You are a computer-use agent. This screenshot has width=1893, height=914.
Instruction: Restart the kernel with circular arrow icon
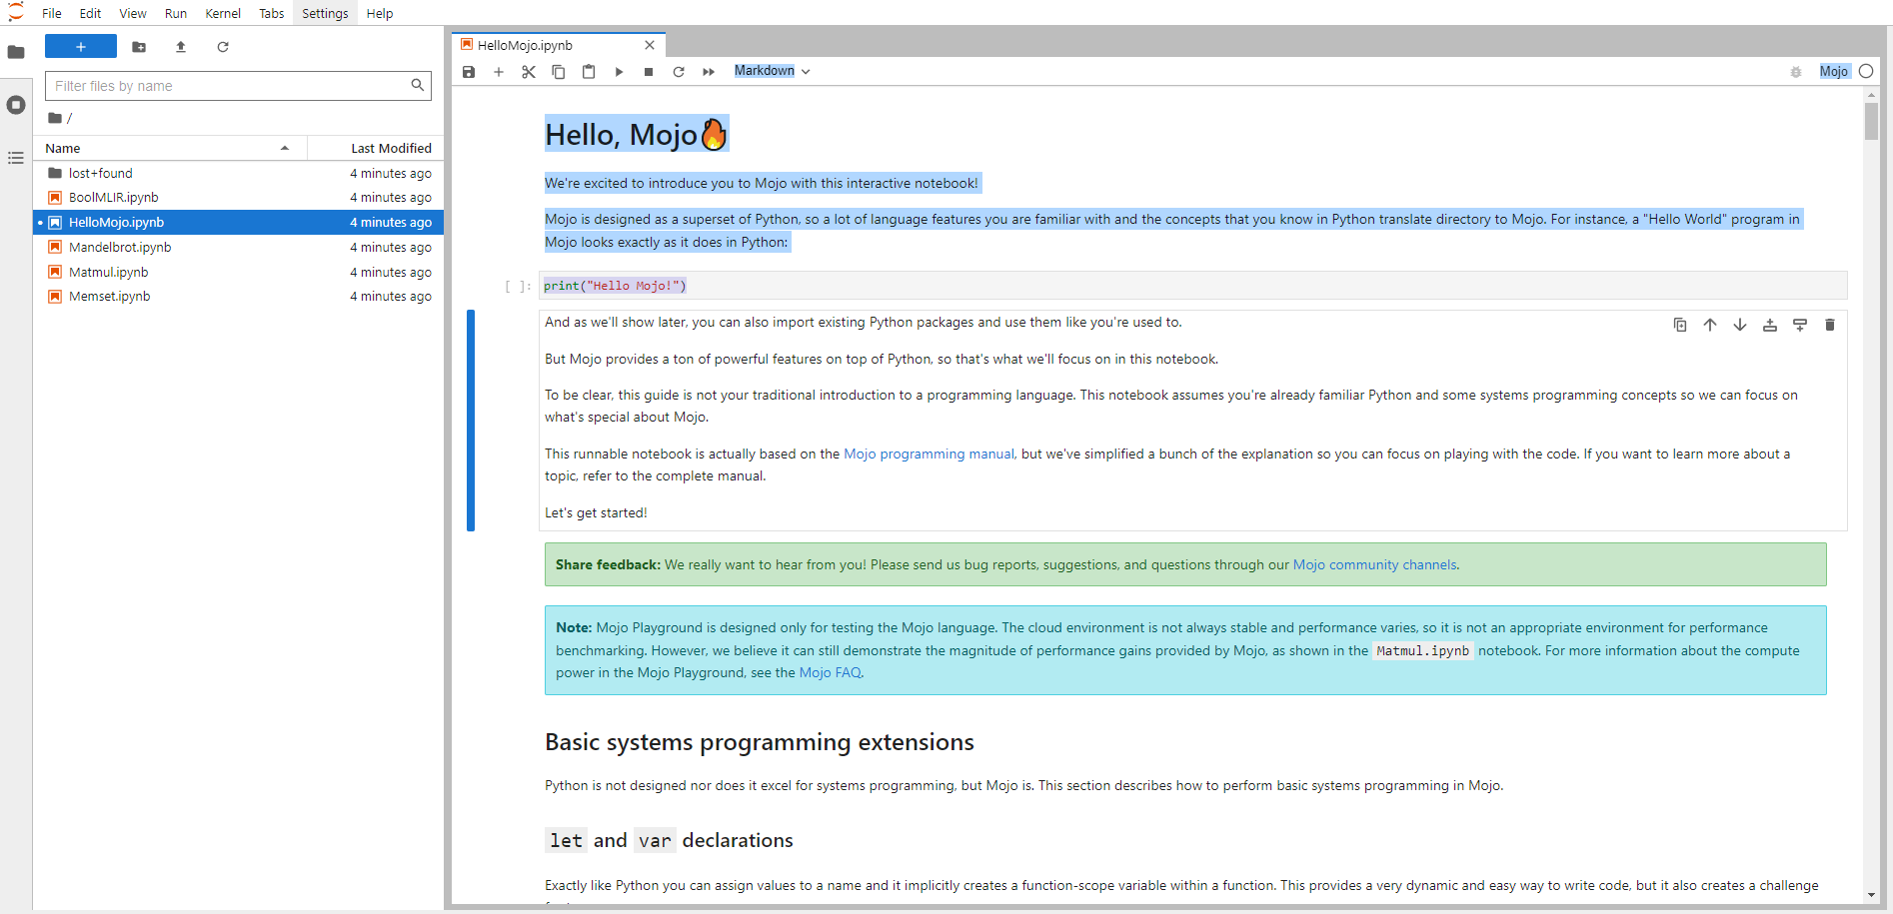pyautogui.click(x=679, y=72)
